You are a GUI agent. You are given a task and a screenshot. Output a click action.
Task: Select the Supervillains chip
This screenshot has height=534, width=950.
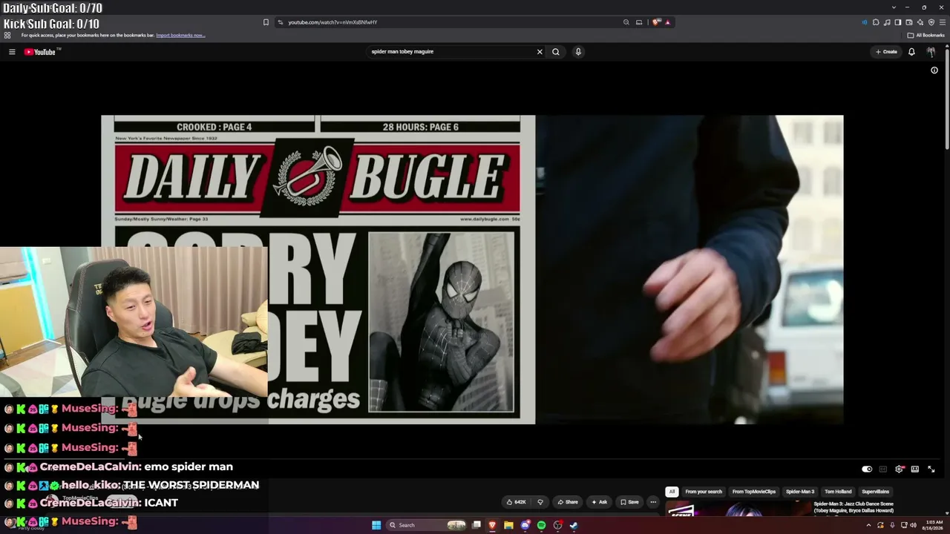(x=876, y=492)
